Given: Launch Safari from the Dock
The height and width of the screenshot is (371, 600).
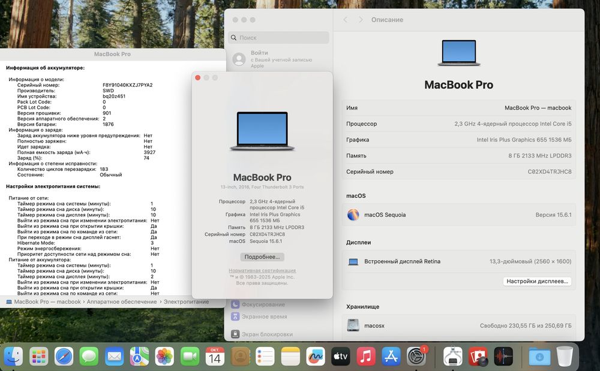Looking at the screenshot, I should click(64, 357).
